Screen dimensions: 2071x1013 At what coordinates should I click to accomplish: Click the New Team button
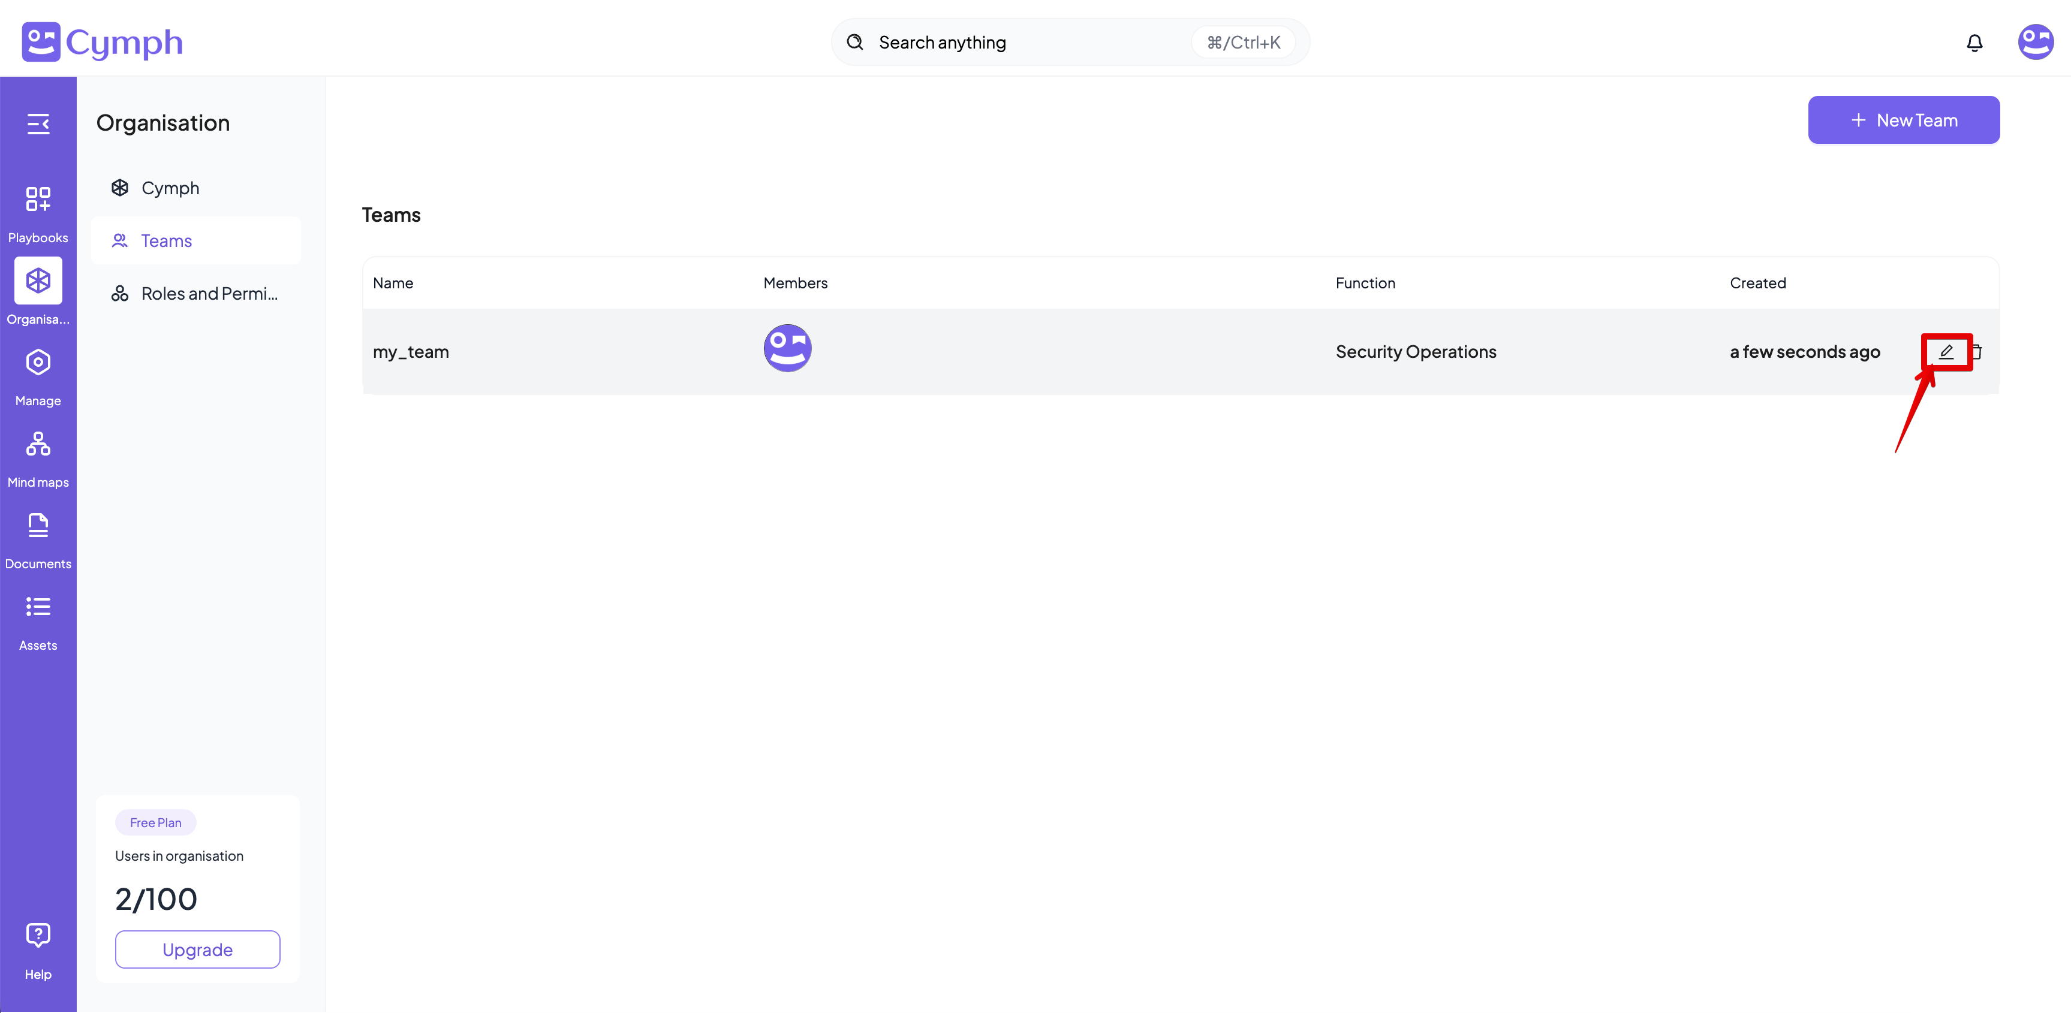(x=1903, y=120)
